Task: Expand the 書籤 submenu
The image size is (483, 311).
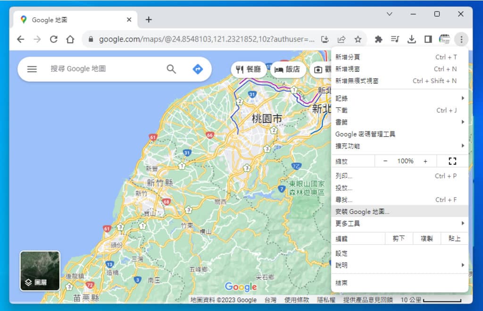Action: point(400,122)
